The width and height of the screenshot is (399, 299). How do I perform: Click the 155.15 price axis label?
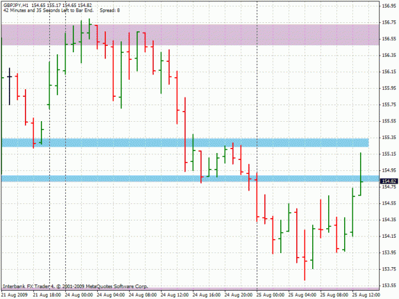389,154
